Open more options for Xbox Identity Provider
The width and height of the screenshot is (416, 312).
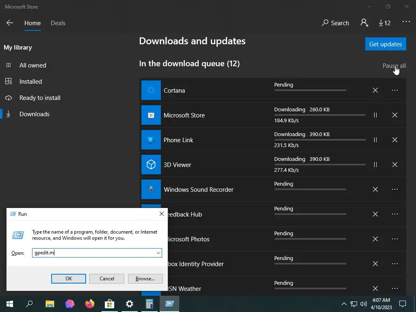pyautogui.click(x=395, y=264)
